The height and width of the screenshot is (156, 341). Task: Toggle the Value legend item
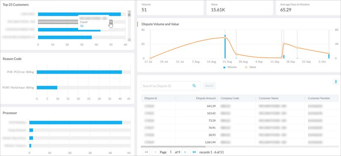coord(250,67)
